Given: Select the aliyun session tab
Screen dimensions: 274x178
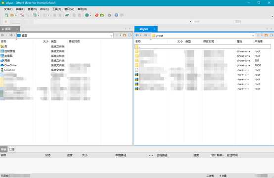Looking at the screenshot, I should pyautogui.click(x=146, y=29).
